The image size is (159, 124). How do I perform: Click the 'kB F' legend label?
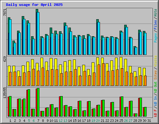155,113
